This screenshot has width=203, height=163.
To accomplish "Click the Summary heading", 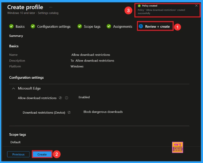I will point(16,36).
